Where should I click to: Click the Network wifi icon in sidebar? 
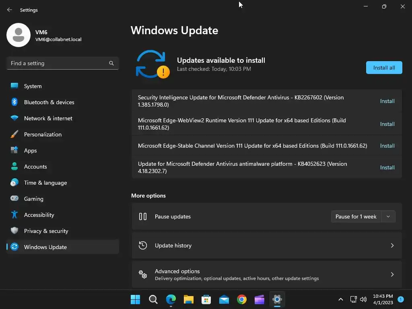click(x=14, y=118)
